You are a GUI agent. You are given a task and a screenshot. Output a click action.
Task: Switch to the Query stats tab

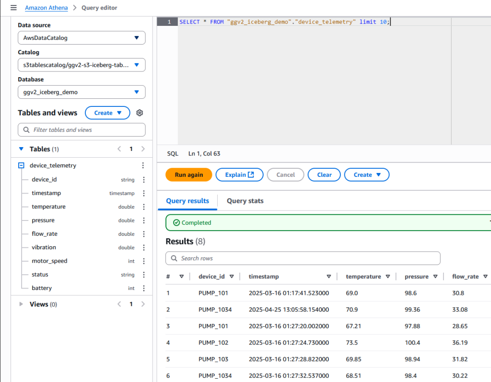[x=245, y=200]
